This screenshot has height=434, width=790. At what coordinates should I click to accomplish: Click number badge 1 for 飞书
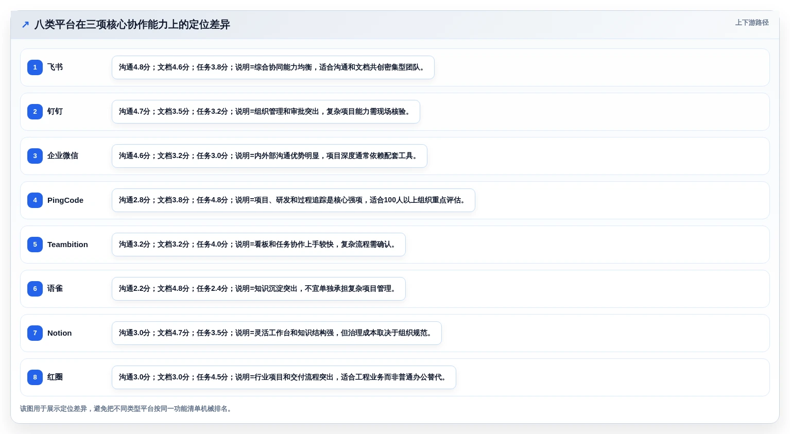pyautogui.click(x=35, y=67)
